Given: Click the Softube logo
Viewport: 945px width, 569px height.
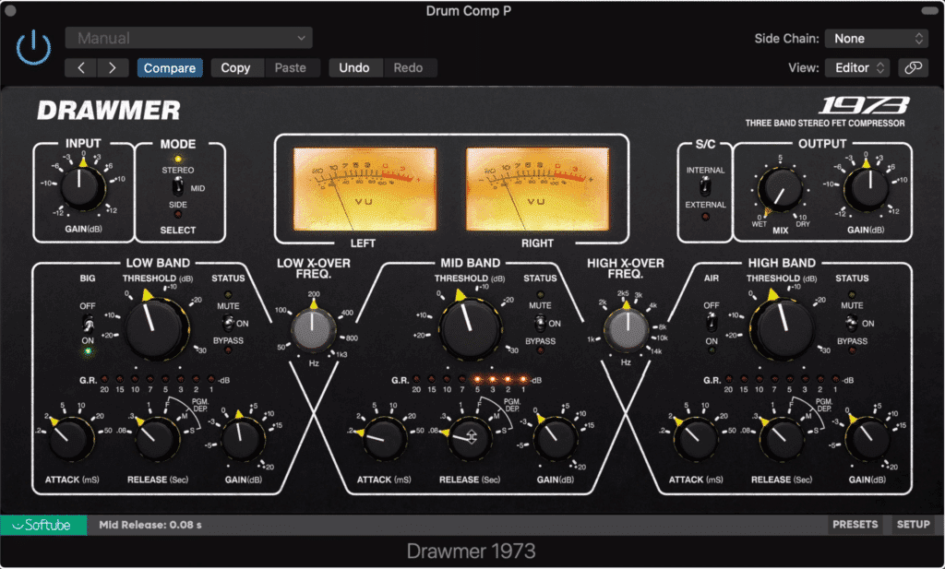Looking at the screenshot, I should point(43,525).
